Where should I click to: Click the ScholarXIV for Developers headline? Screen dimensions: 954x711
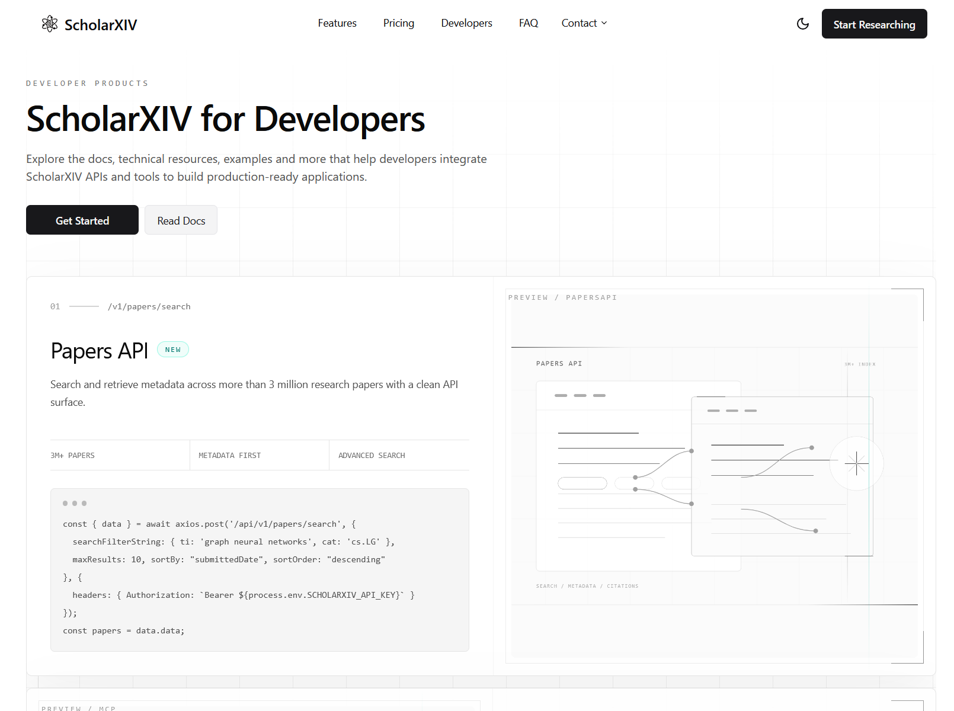(x=226, y=119)
